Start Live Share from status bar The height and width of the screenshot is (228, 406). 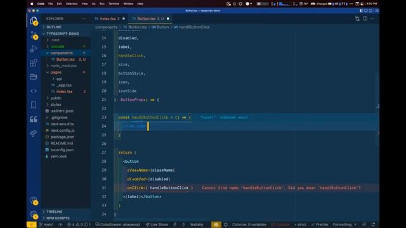pos(157,225)
